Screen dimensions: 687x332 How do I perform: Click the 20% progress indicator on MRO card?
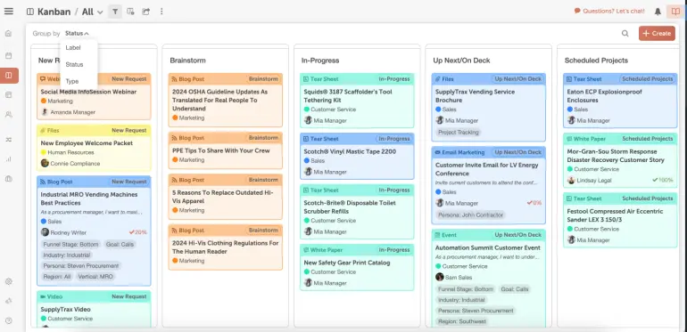tap(138, 232)
